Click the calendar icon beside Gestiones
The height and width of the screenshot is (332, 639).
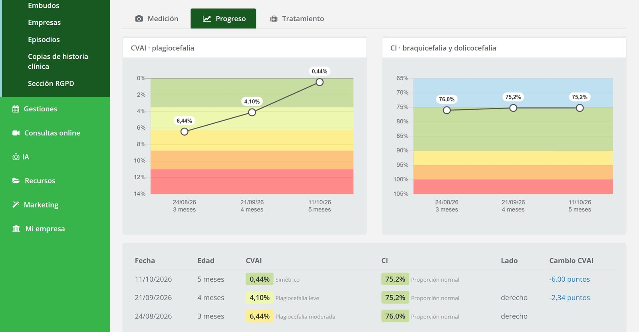tap(16, 109)
